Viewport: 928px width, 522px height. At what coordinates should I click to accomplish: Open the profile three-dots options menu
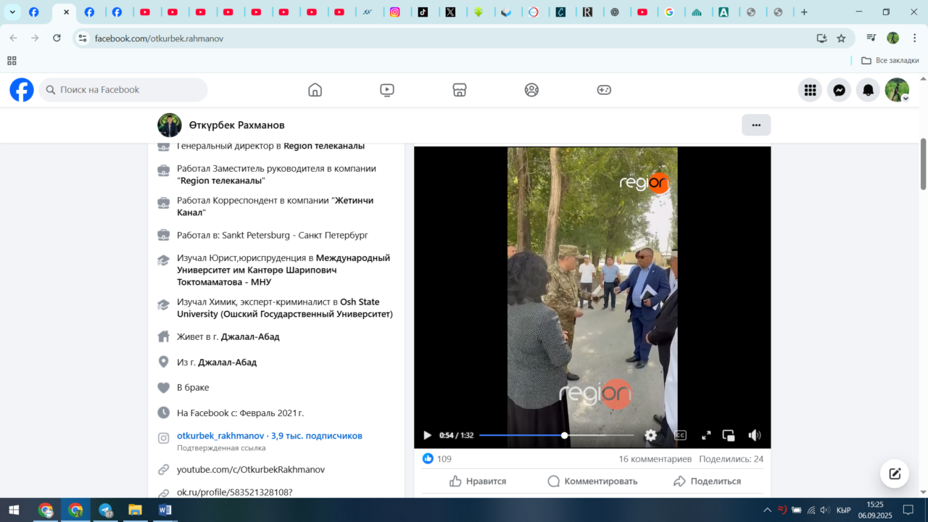coord(755,125)
